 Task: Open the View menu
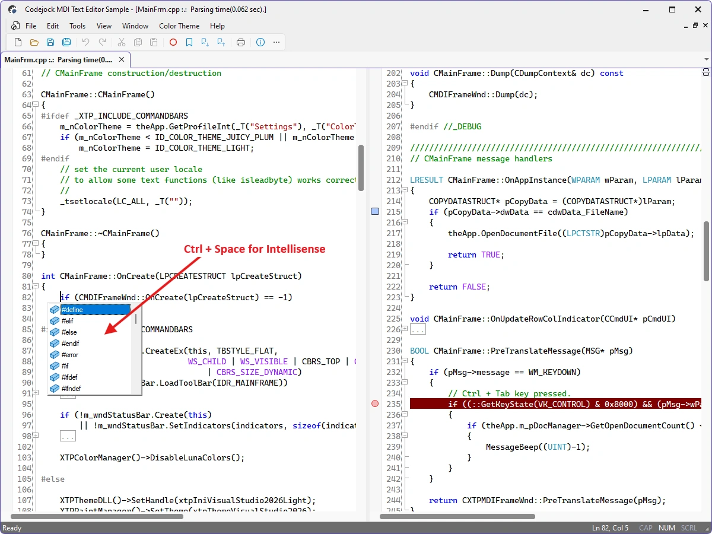coord(104,26)
